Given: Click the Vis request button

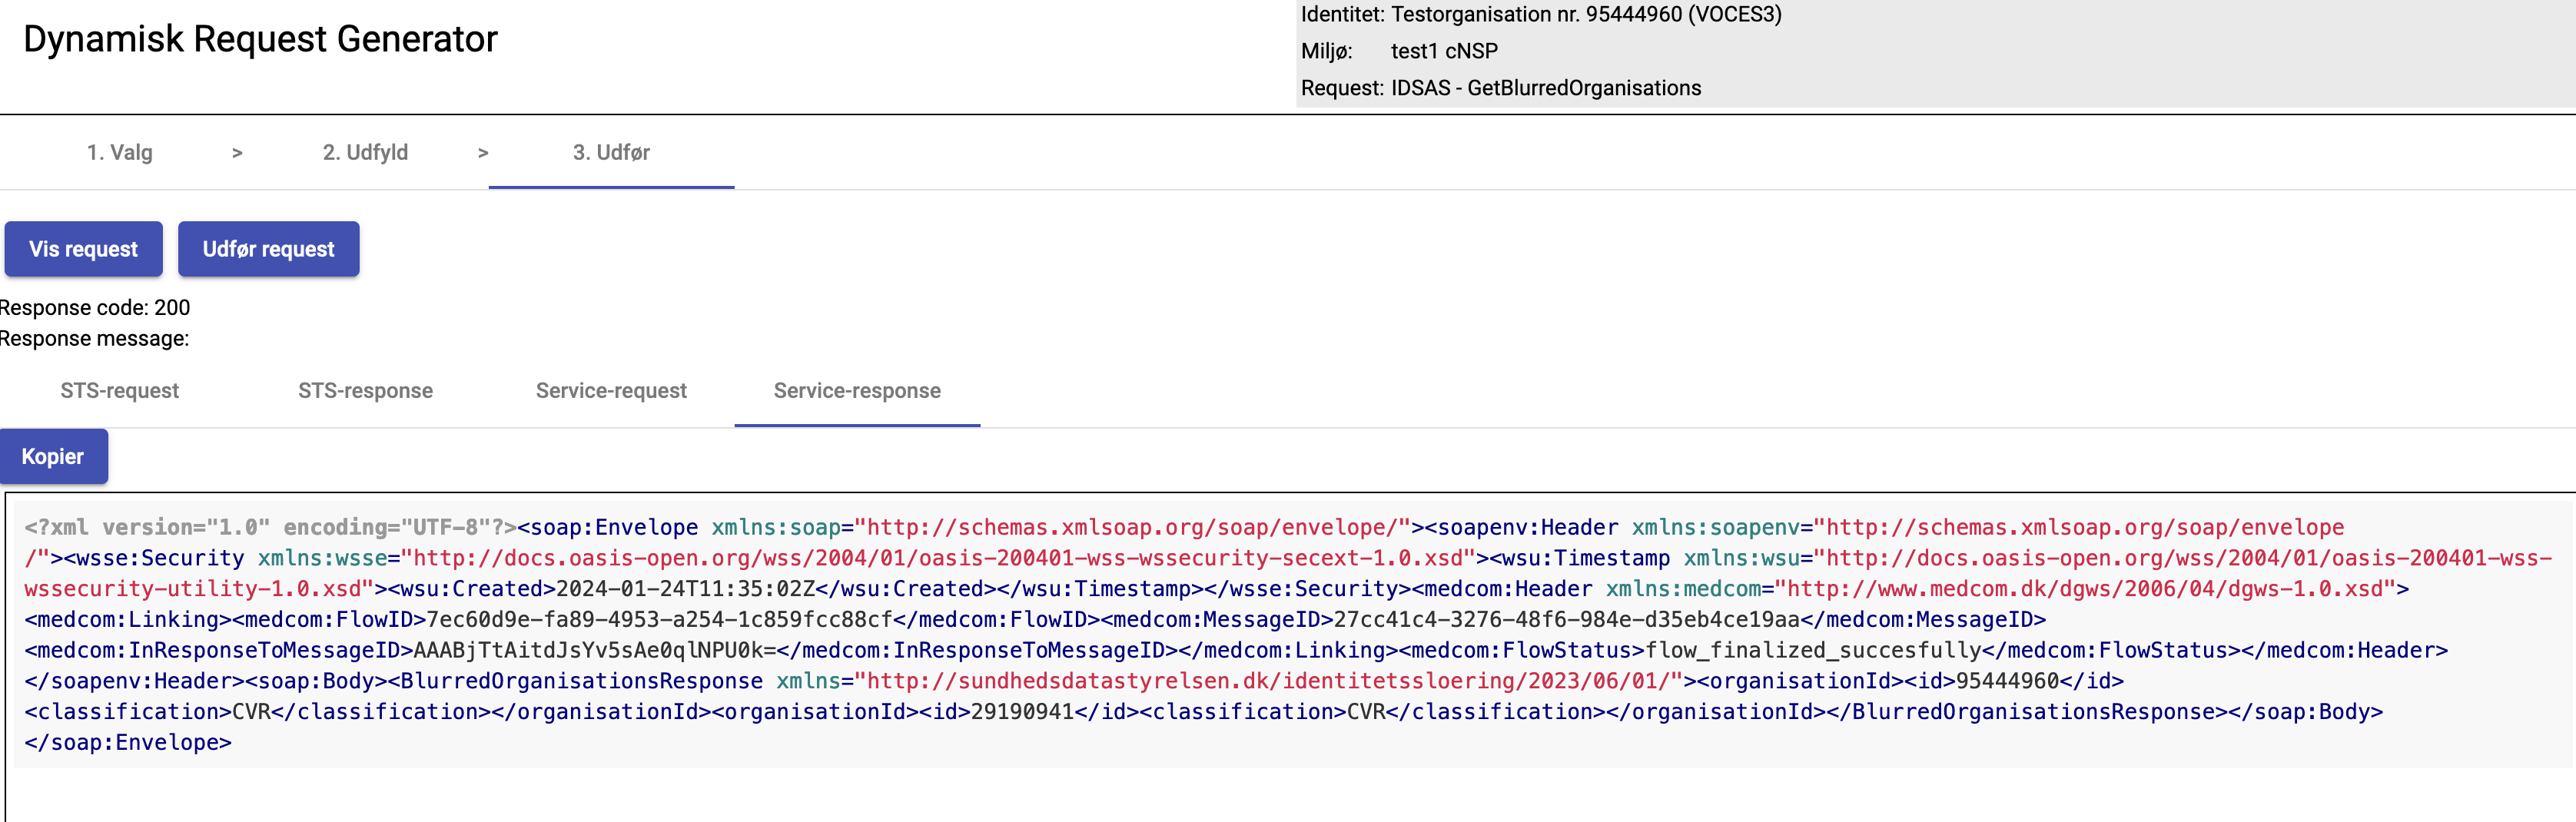Looking at the screenshot, I should click(x=83, y=249).
